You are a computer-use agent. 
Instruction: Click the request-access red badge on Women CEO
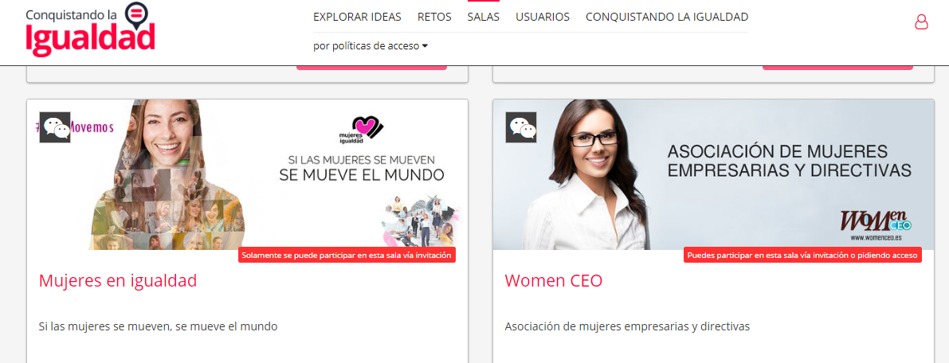click(802, 256)
